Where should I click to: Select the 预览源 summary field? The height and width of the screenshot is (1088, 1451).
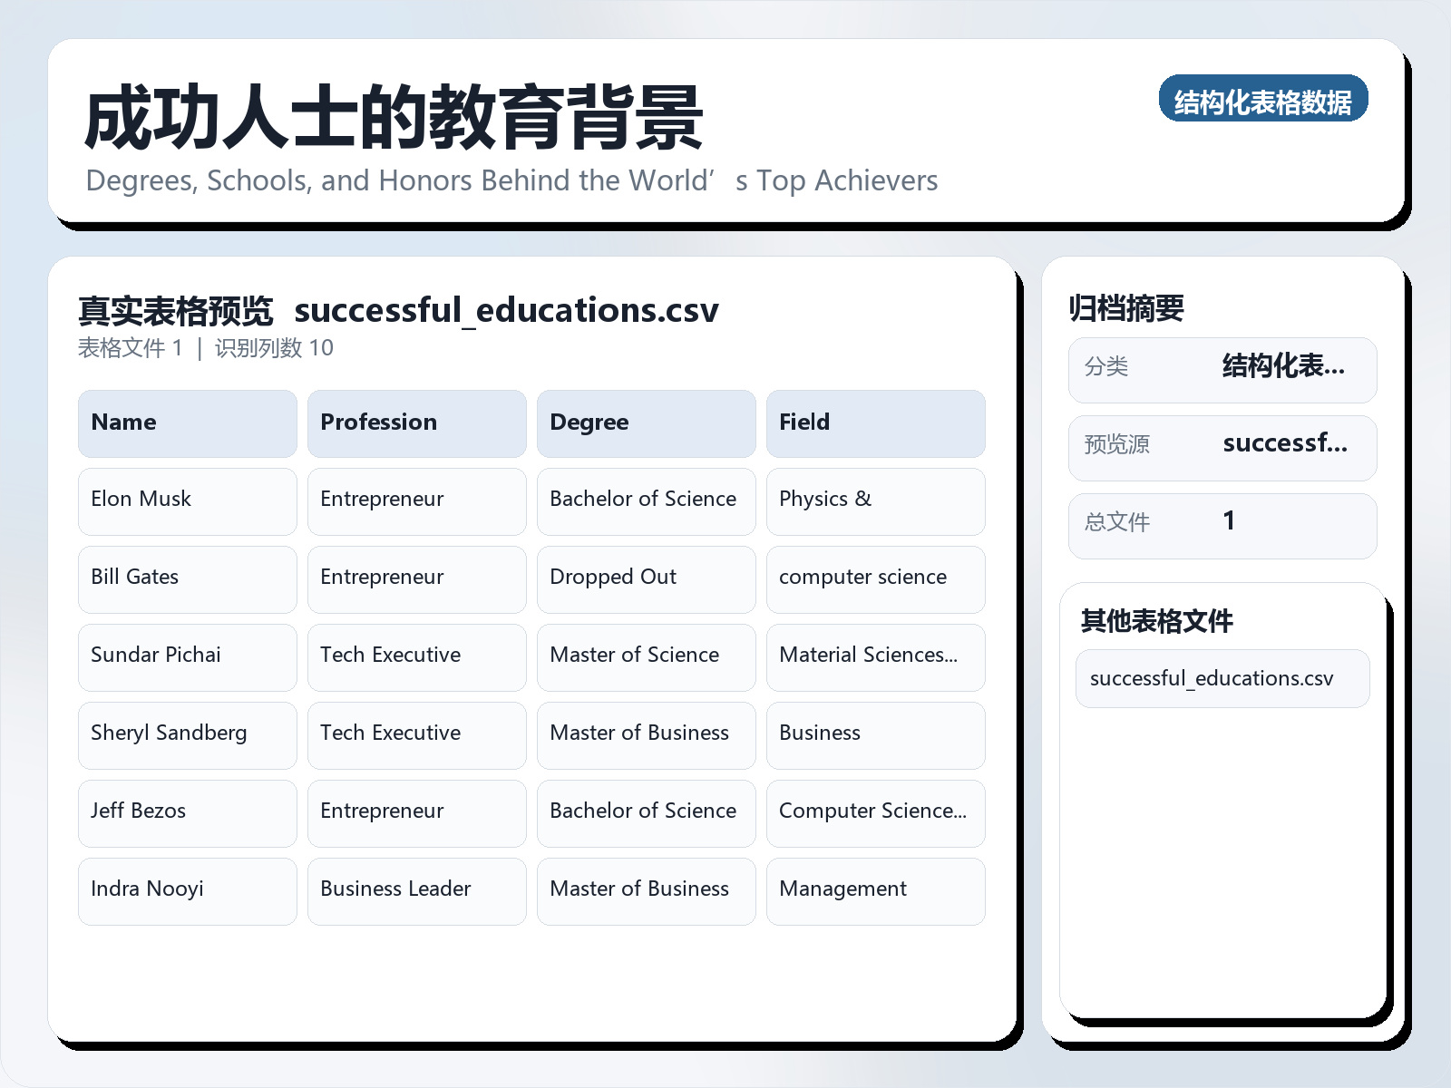point(1222,447)
